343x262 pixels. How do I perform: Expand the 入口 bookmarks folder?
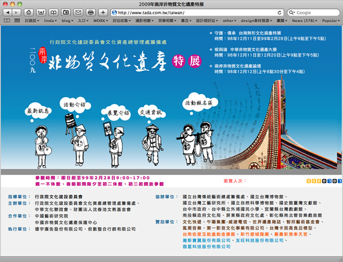coord(83,21)
